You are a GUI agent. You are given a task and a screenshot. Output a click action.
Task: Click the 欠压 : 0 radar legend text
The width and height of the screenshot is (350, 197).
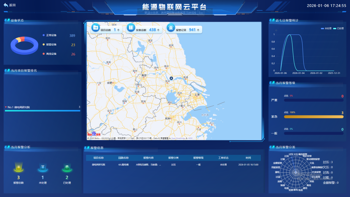[328, 167]
